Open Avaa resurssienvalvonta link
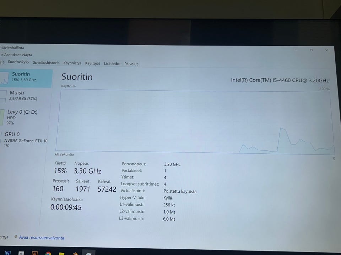341x255 pixels. click(41, 237)
